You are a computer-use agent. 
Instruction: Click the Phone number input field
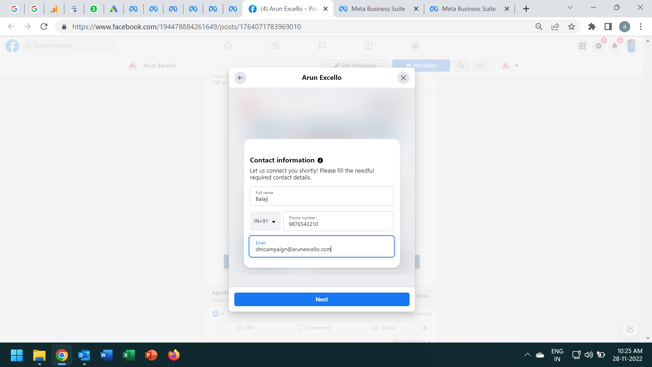338,221
